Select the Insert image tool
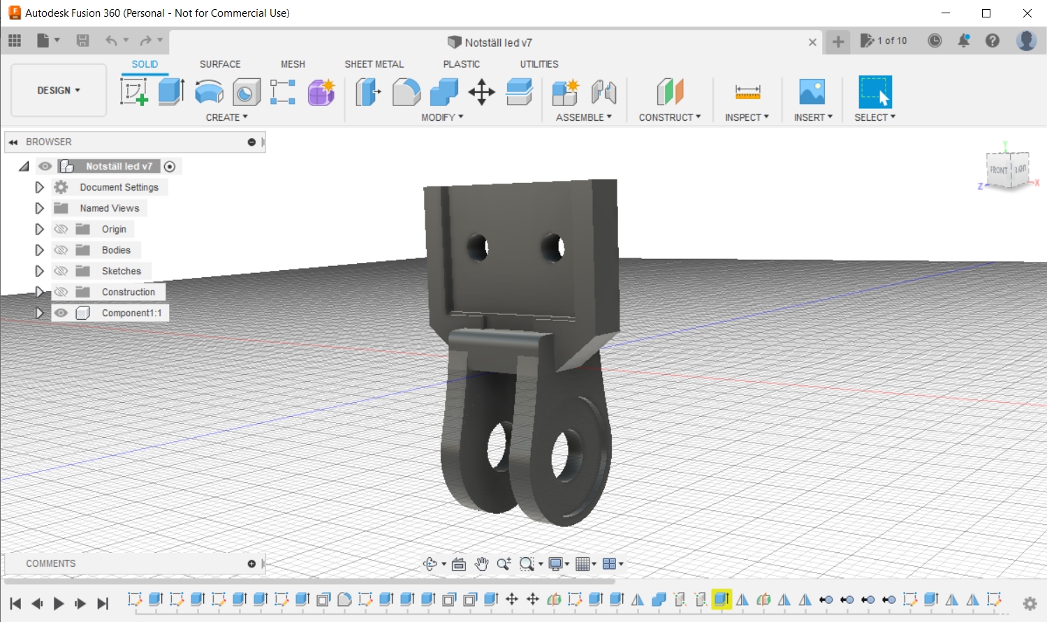Viewport: 1047px width, 622px height. coord(812,91)
